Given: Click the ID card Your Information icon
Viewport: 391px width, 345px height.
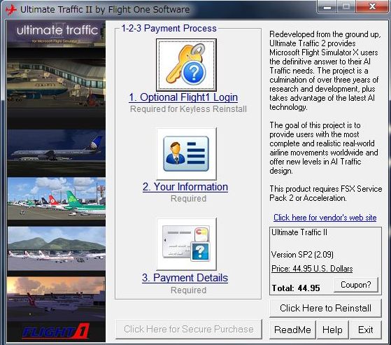Looking at the screenshot, I should click(x=186, y=154).
